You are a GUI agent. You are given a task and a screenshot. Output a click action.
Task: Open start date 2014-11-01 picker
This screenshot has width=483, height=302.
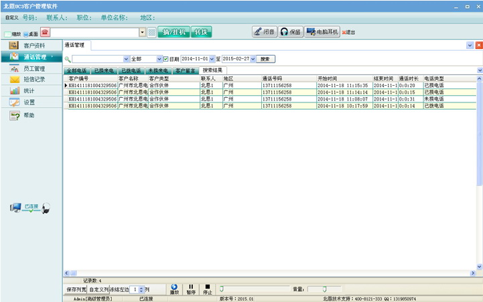tap(212, 59)
